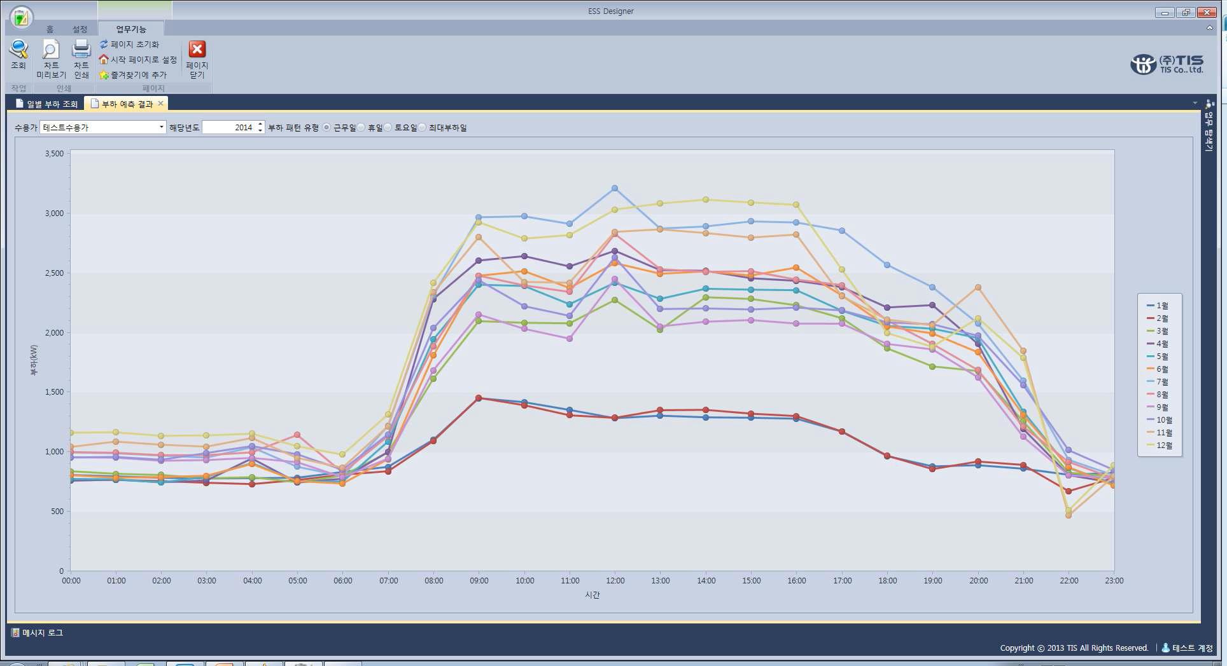Run the 조회 (search) command
The width and height of the screenshot is (1227, 666).
tap(18, 55)
